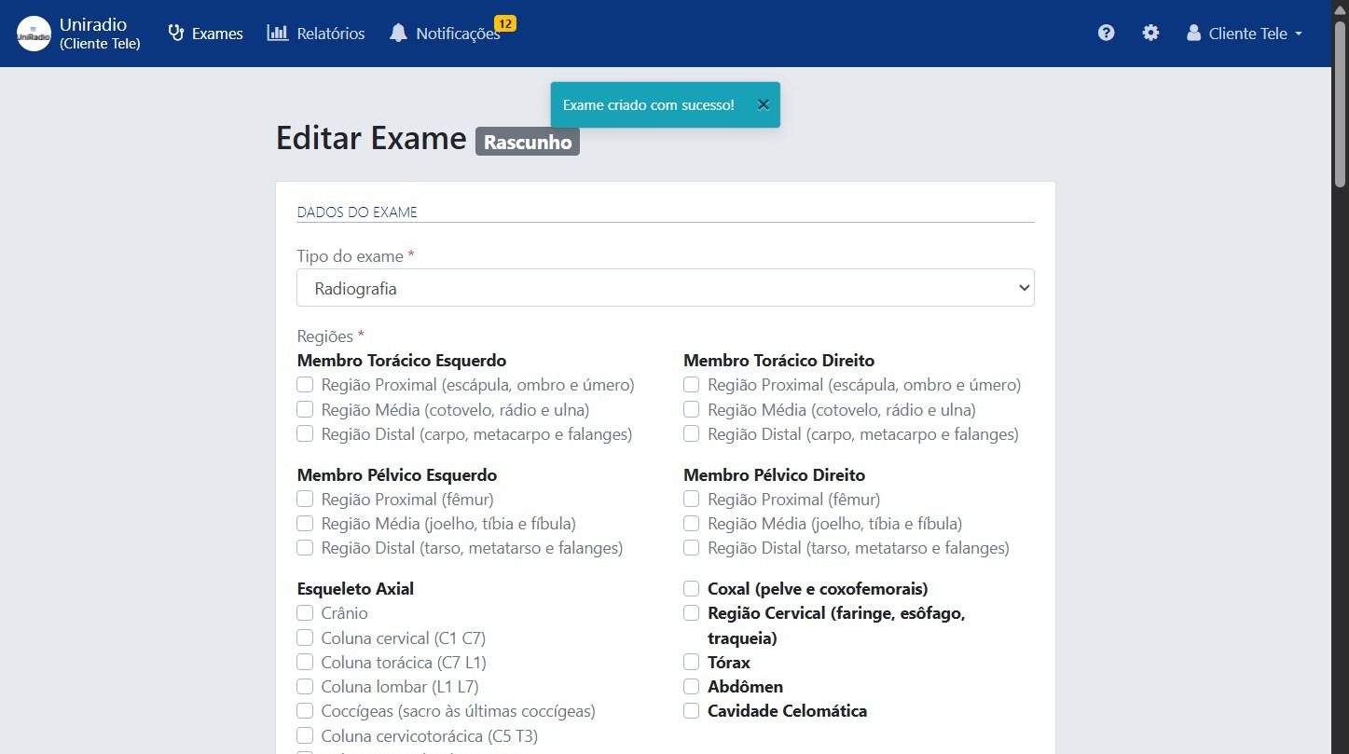Check the Abdômen checkbox
1349x754 pixels.
point(691,686)
